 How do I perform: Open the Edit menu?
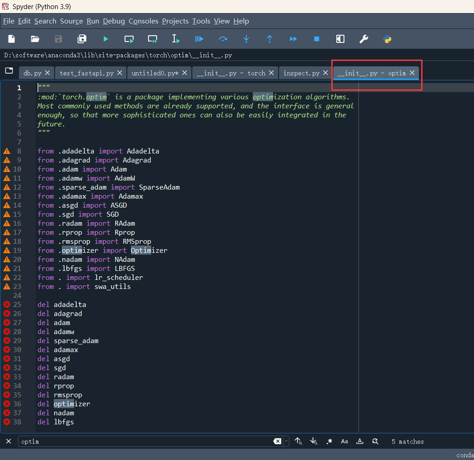point(24,21)
